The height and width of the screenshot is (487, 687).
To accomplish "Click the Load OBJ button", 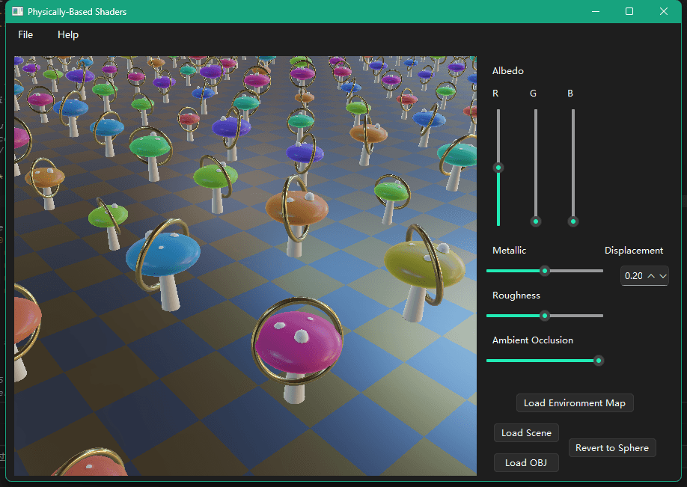I will tap(526, 462).
